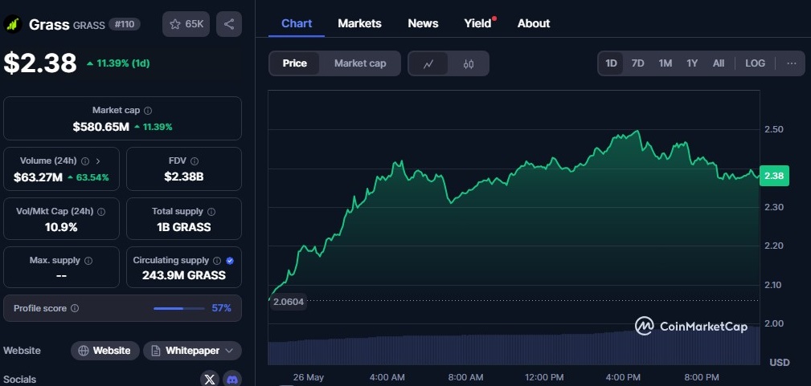This screenshot has width=811, height=386.
Task: Click the Profile score progress bar
Action: coord(179,308)
